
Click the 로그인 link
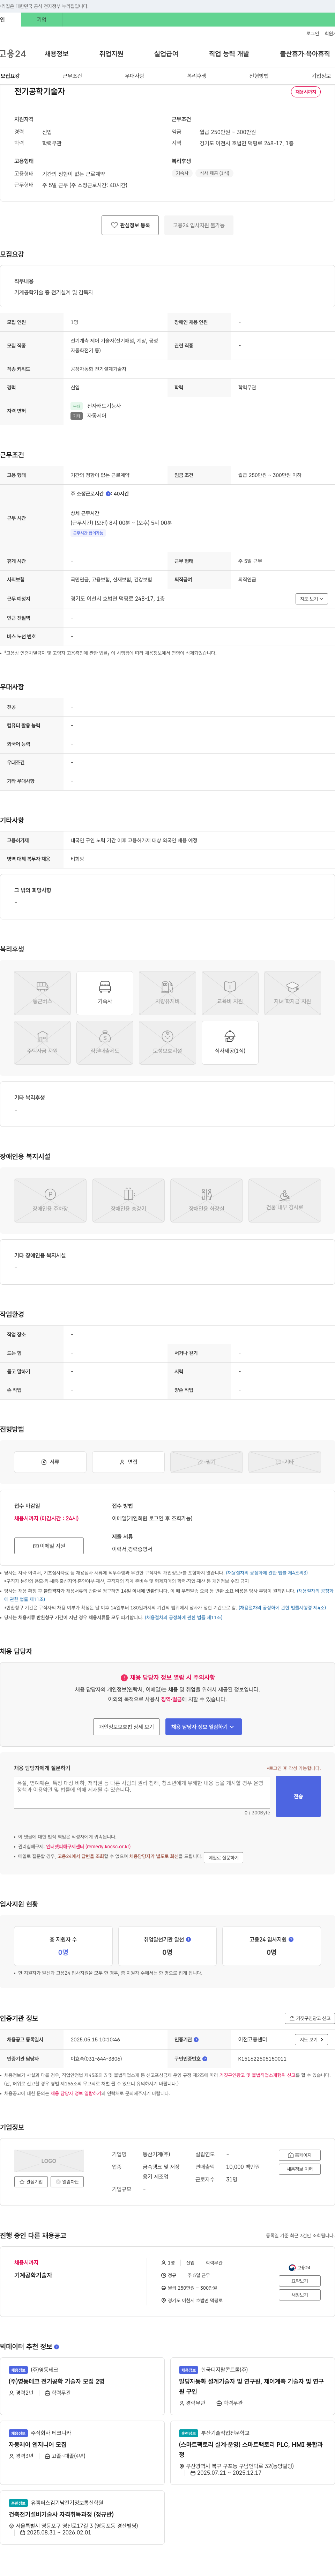(x=313, y=33)
